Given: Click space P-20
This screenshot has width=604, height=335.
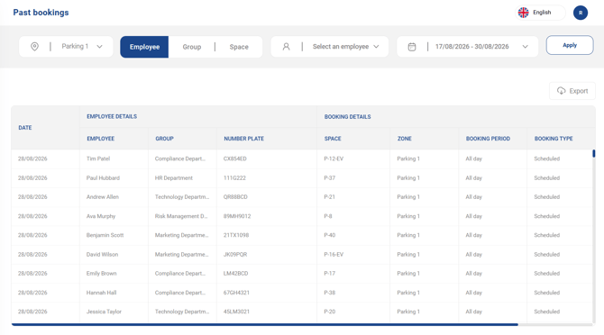Looking at the screenshot, I should click(x=330, y=312).
